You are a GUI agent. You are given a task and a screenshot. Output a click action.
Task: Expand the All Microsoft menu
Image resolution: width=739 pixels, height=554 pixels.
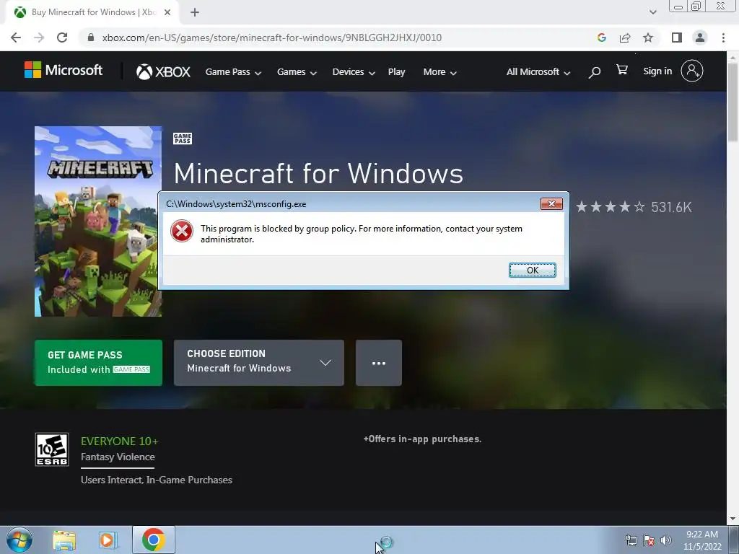pyautogui.click(x=538, y=72)
